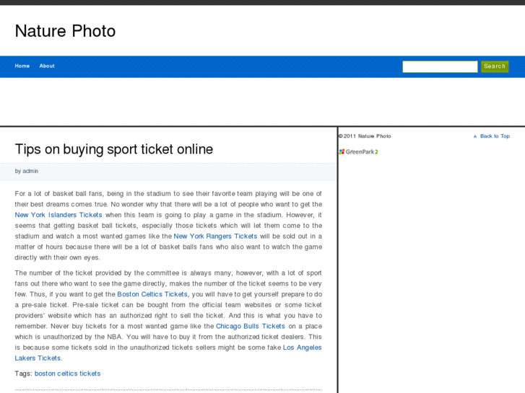Viewport: 525px width, 393px height.
Task: Focus the search input field
Action: point(440,66)
